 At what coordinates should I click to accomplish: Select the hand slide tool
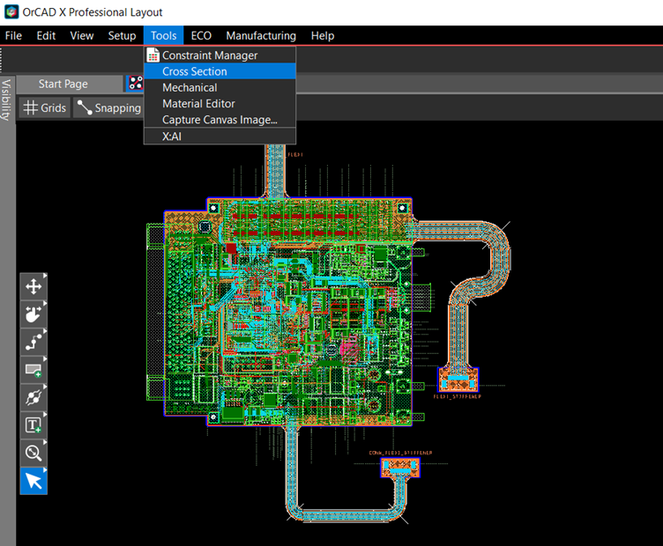point(34,314)
